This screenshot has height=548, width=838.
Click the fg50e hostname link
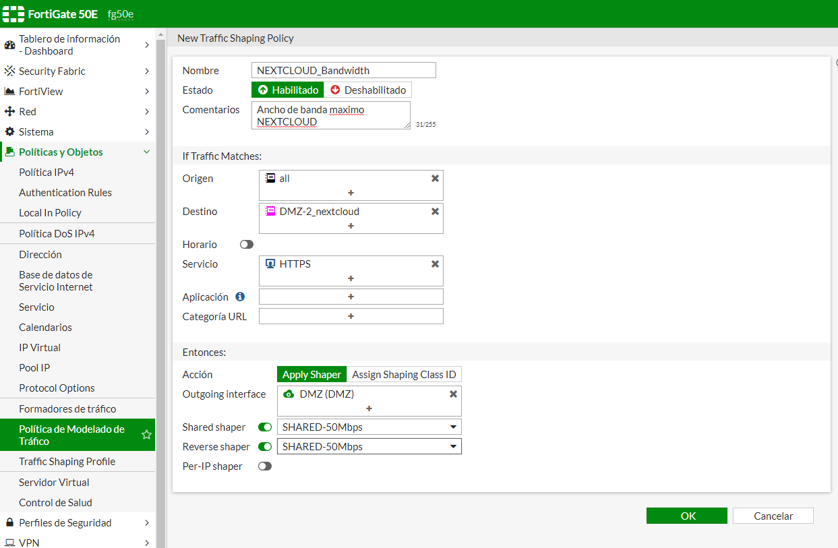[121, 14]
